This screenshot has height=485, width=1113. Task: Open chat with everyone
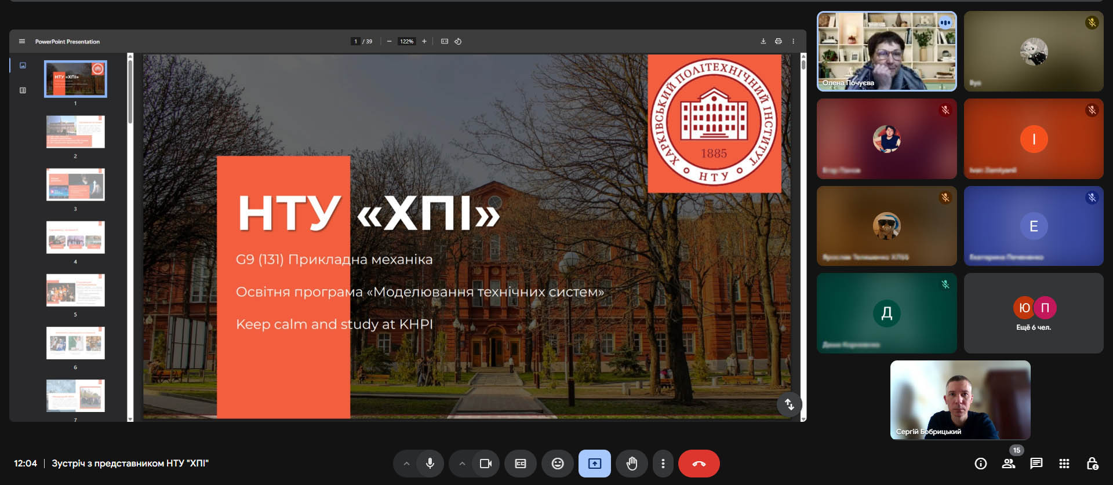[x=1036, y=464]
